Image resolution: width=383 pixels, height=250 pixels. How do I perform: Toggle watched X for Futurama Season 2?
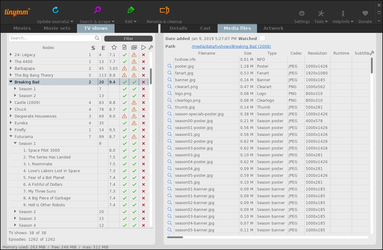pos(143,212)
